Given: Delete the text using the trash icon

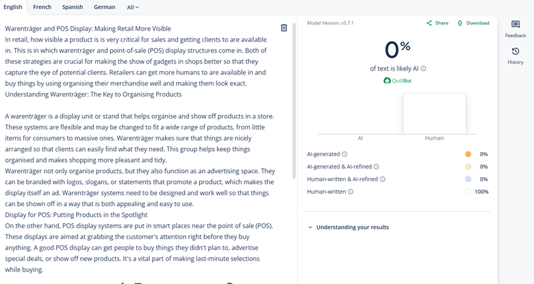Looking at the screenshot, I should coord(284,28).
